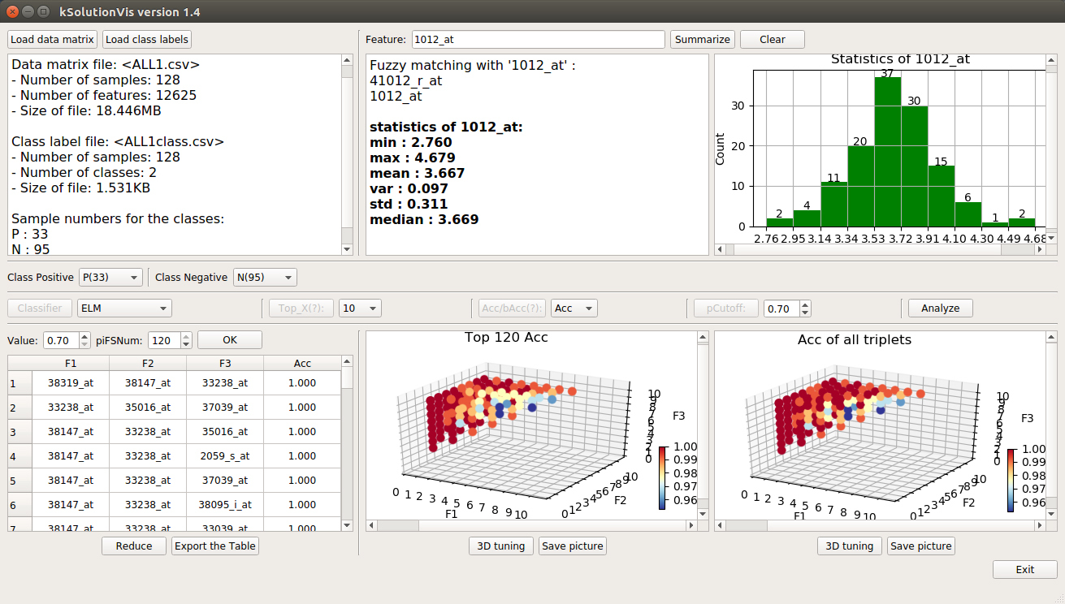The width and height of the screenshot is (1065, 604).
Task: Increment the piFSNum spinner value
Action: point(186,336)
